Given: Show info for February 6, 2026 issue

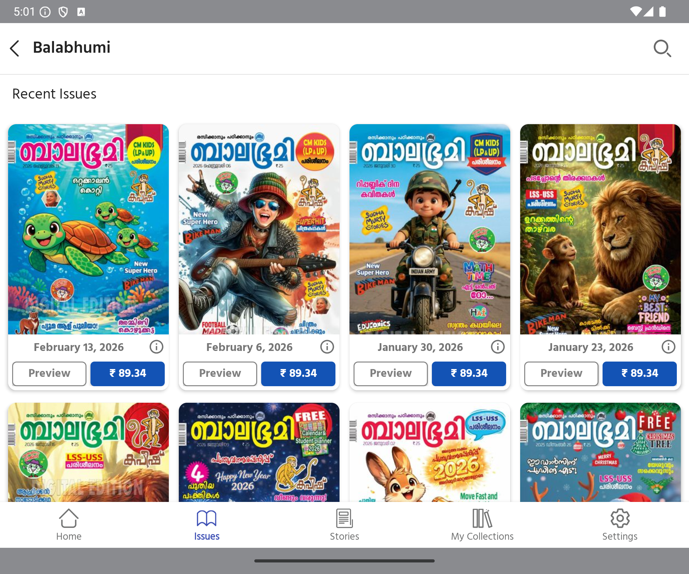Looking at the screenshot, I should pyautogui.click(x=327, y=347).
